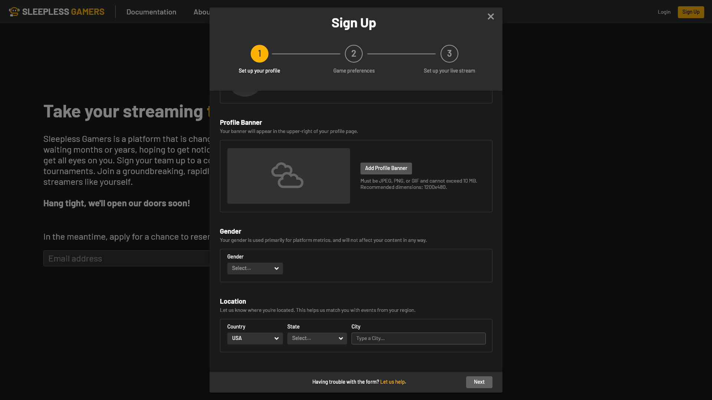Select step 1 circle in progress stepper
This screenshot has width=712, height=400.
pyautogui.click(x=259, y=54)
